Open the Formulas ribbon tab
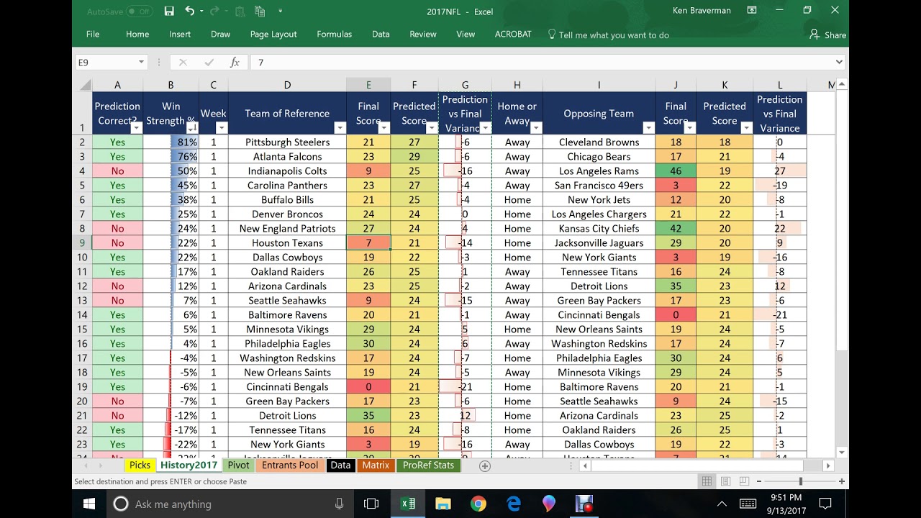The height and width of the screenshot is (518, 921). coord(335,34)
